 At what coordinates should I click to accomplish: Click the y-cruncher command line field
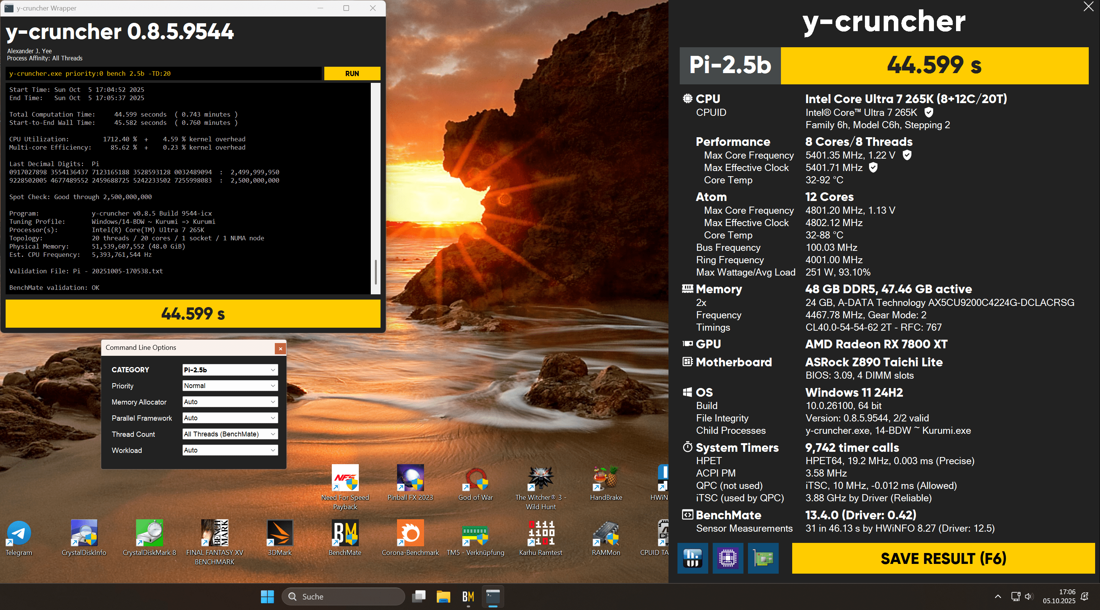pyautogui.click(x=163, y=73)
